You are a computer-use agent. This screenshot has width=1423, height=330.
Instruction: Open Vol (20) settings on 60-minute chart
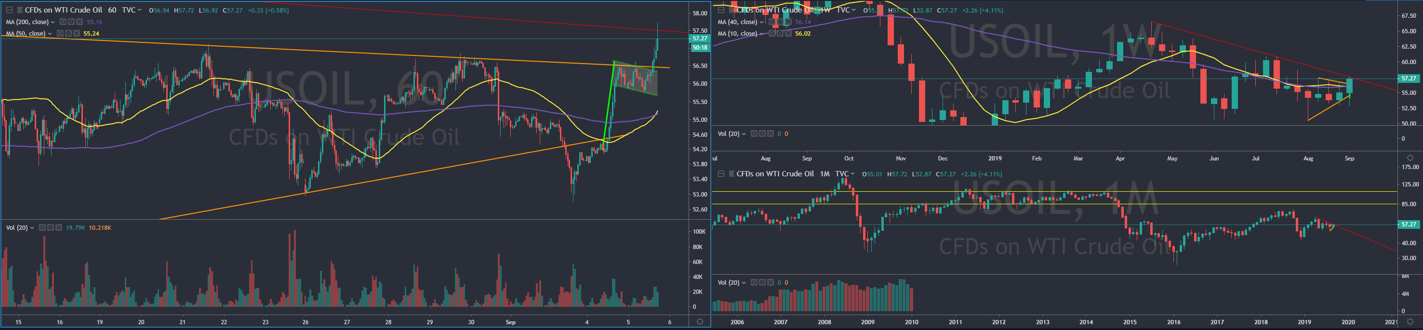[x=51, y=228]
